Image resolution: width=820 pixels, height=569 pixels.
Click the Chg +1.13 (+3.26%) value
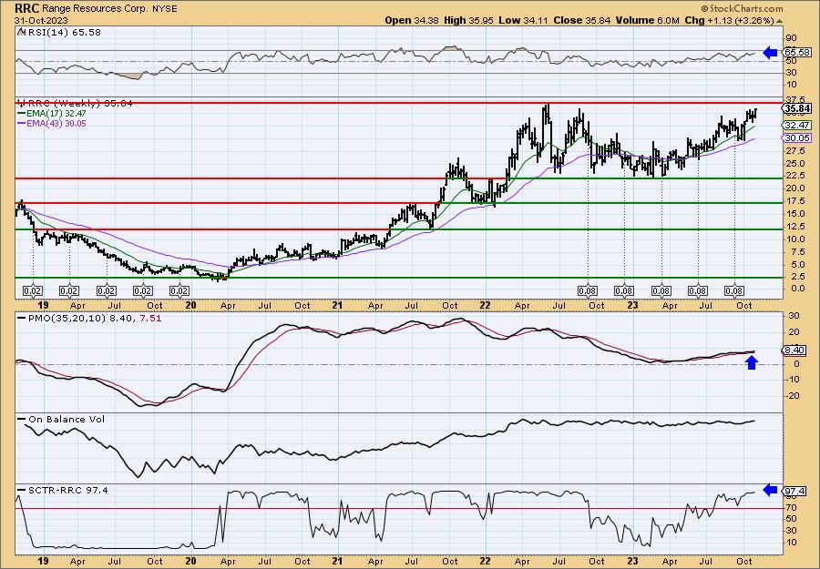pos(729,20)
